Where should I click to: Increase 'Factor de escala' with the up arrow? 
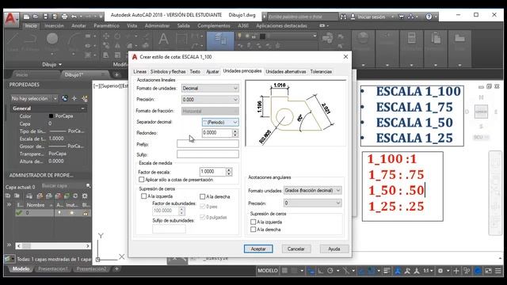229,169
